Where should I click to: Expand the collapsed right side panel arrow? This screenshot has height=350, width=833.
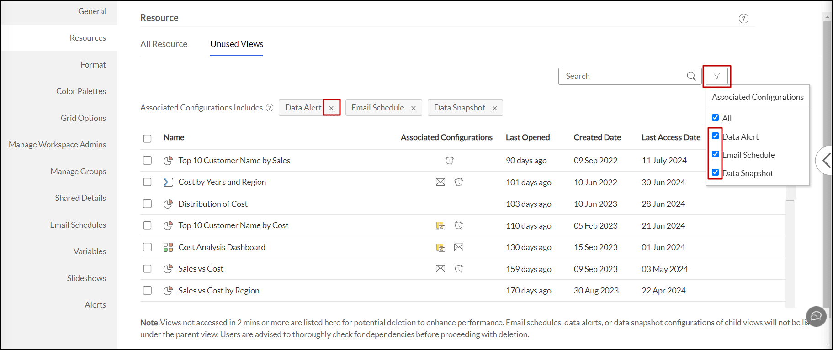825,160
